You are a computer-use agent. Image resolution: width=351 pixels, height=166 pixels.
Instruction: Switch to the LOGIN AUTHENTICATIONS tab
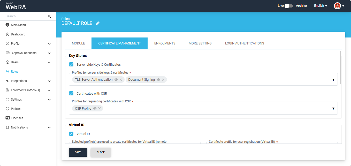[x=245, y=43]
